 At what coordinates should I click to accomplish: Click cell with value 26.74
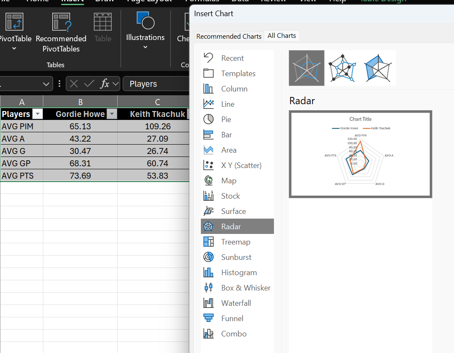(153, 151)
